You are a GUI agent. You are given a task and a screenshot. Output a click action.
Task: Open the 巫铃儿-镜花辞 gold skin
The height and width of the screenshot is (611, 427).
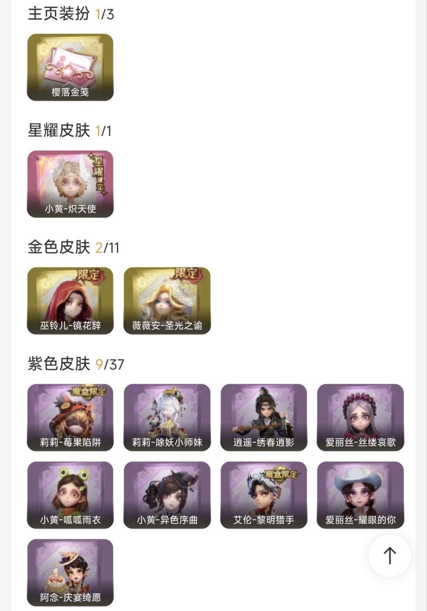(x=70, y=301)
